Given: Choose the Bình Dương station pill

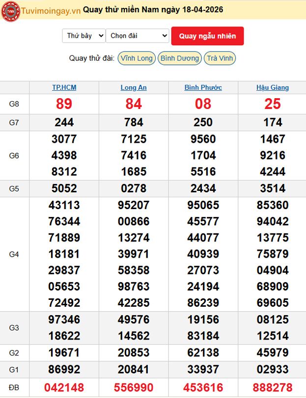Looking at the screenshot, I should 180,58.
